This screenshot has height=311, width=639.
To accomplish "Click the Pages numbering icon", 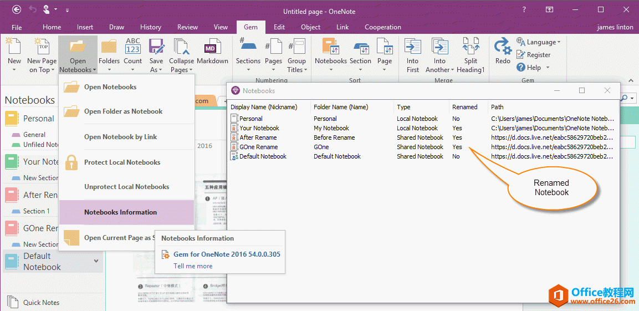I will (273, 47).
